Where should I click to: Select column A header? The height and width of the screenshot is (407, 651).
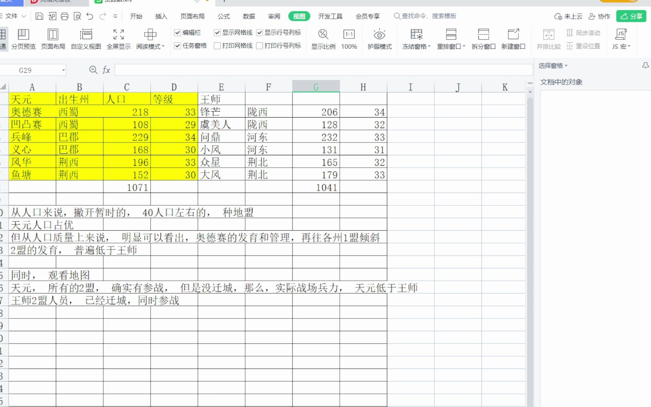(32, 87)
